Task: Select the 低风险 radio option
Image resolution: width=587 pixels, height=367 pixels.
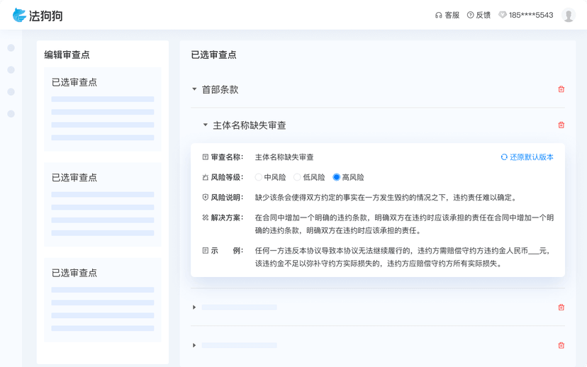Action: [x=297, y=177]
